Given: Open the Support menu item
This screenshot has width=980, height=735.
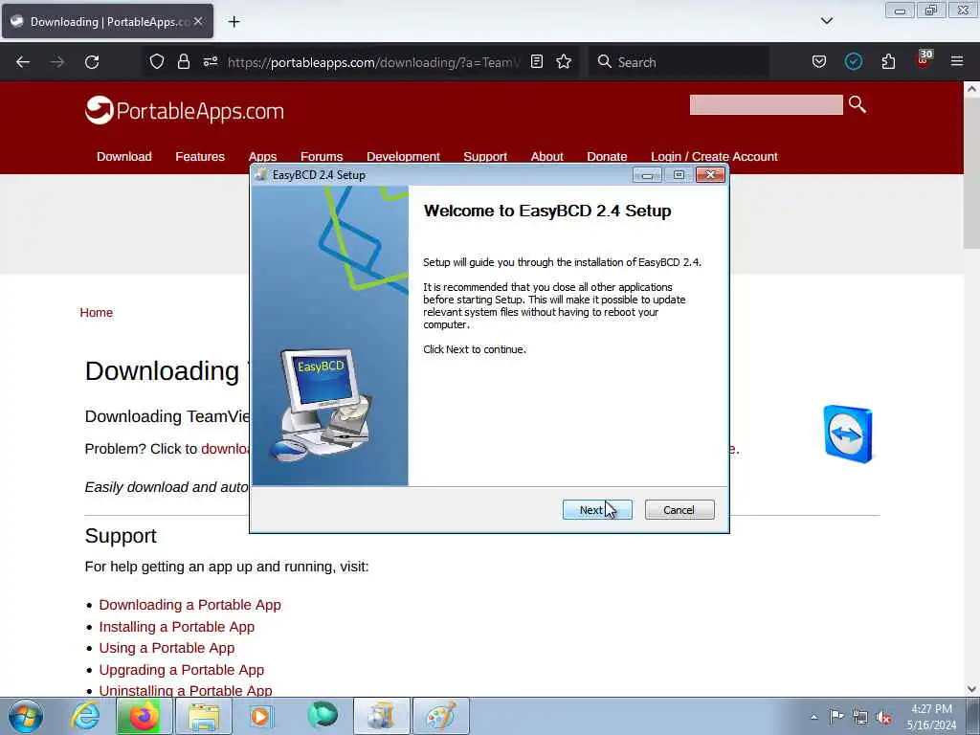Looking at the screenshot, I should [485, 156].
